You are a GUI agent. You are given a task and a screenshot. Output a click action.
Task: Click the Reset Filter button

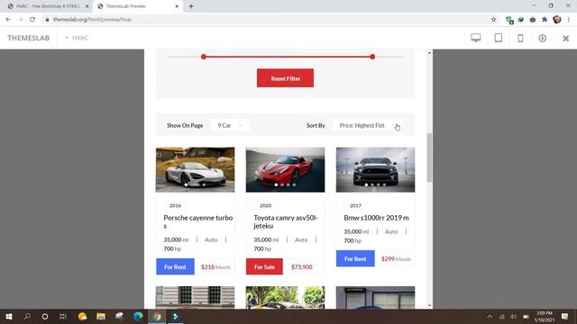click(285, 78)
